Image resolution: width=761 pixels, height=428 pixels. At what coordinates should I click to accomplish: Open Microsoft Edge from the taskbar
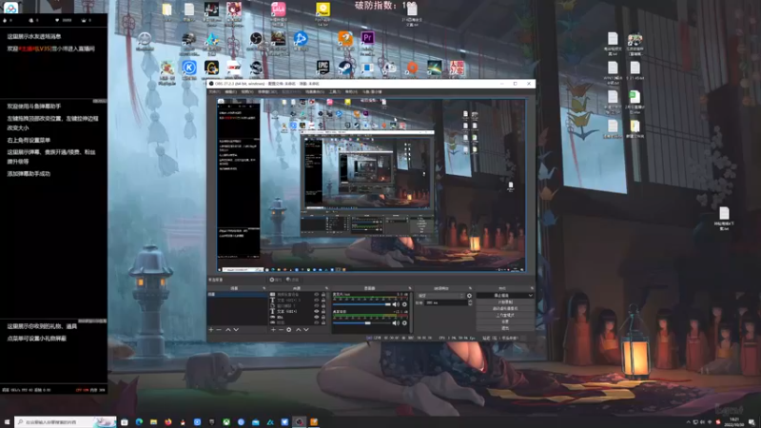click(x=139, y=422)
